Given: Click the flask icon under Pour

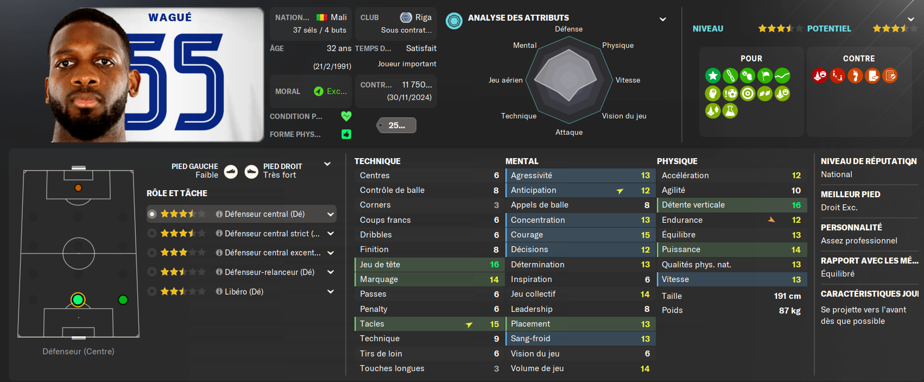Looking at the screenshot, I should coord(730,111).
